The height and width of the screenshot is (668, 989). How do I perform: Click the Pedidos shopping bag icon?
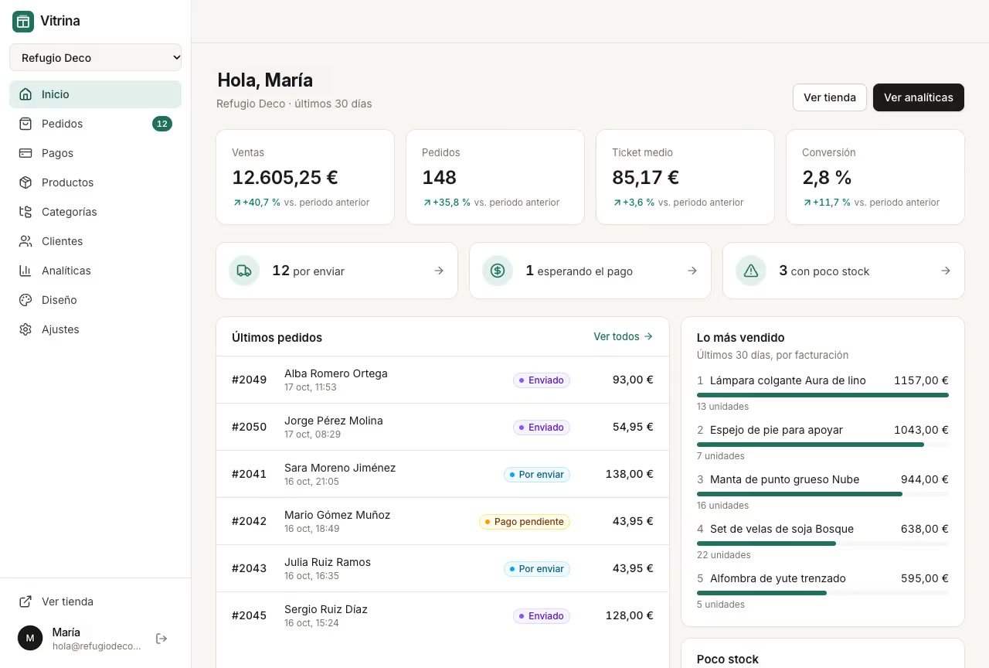tap(25, 124)
